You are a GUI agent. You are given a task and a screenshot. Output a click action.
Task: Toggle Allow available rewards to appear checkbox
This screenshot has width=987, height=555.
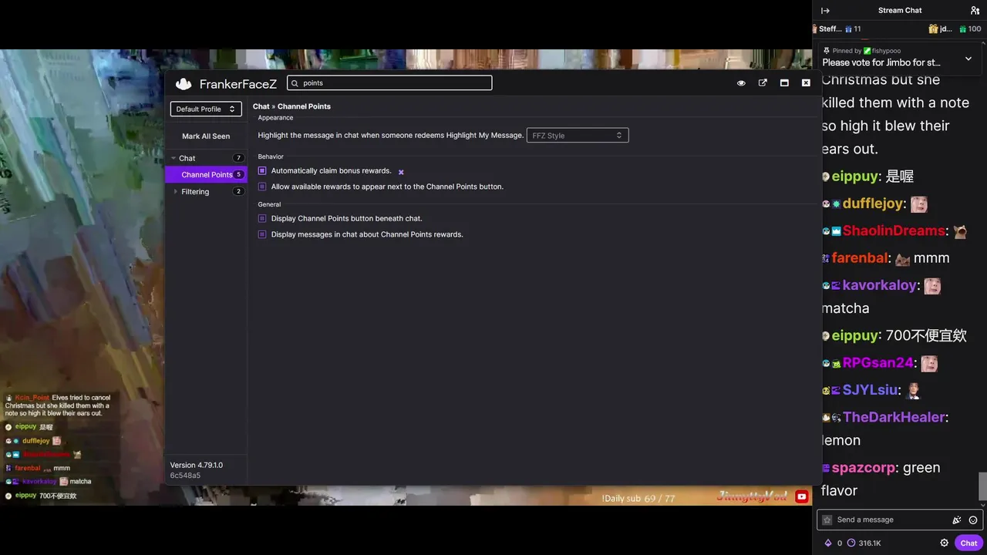(x=262, y=187)
